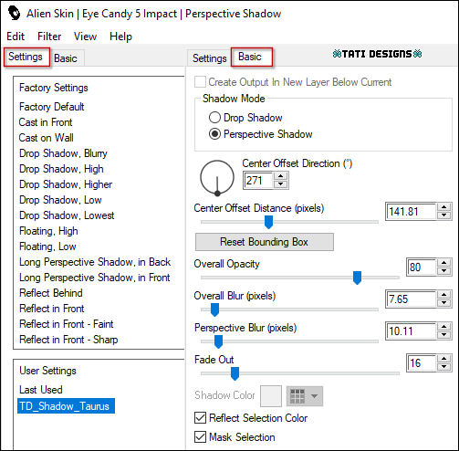Screen dimensions: 459x451
Task: Decrease Overall Blur with down arrow
Action: click(x=443, y=303)
